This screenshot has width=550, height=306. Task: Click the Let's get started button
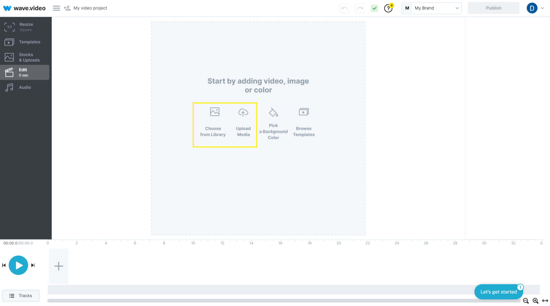(499, 292)
